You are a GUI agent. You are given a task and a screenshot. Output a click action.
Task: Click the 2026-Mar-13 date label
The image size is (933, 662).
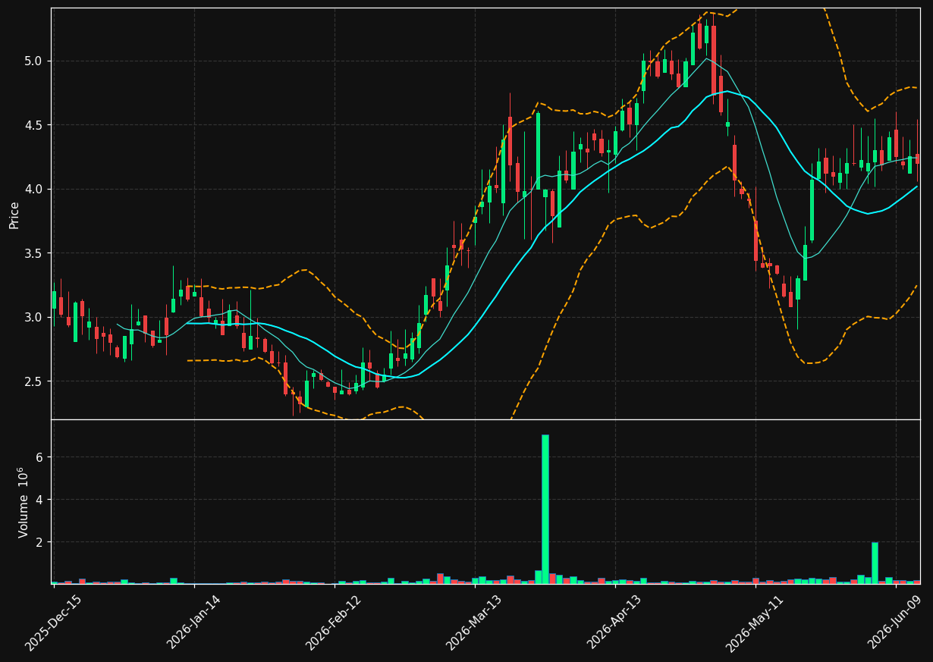[473, 623]
